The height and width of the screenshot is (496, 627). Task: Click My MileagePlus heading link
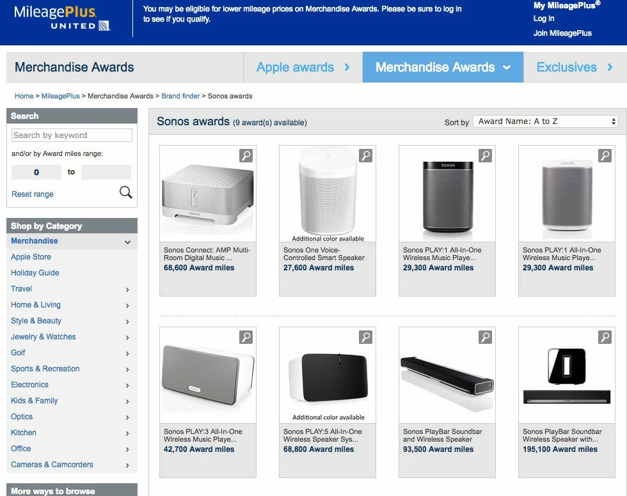(x=567, y=5)
